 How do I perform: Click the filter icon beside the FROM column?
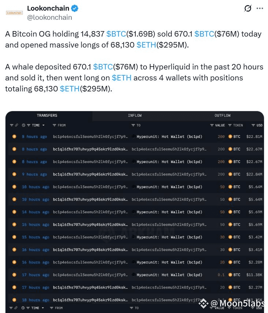pos(54,125)
